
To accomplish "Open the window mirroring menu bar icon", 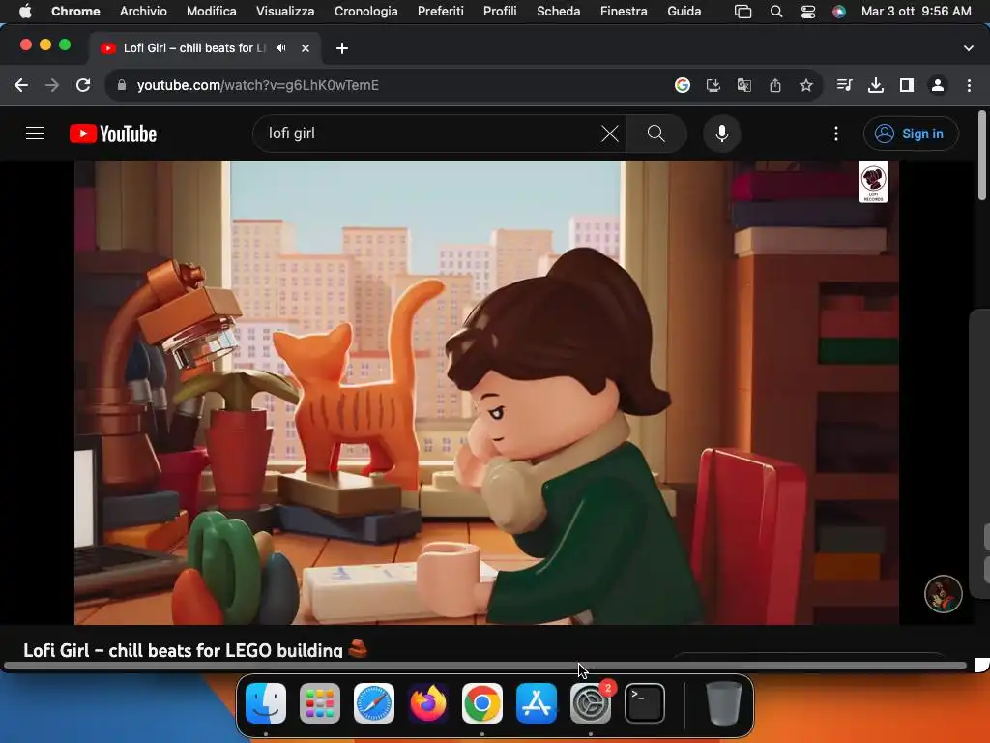I will pyautogui.click(x=743, y=11).
